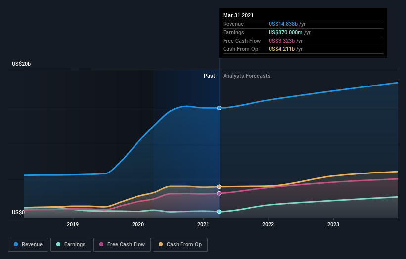Click the Mar 31 2021 tooltip date
Viewport: 406px width, 259px height.
pos(238,15)
